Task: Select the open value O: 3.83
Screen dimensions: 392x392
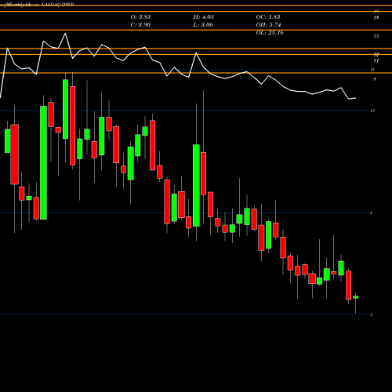Action: pos(140,17)
